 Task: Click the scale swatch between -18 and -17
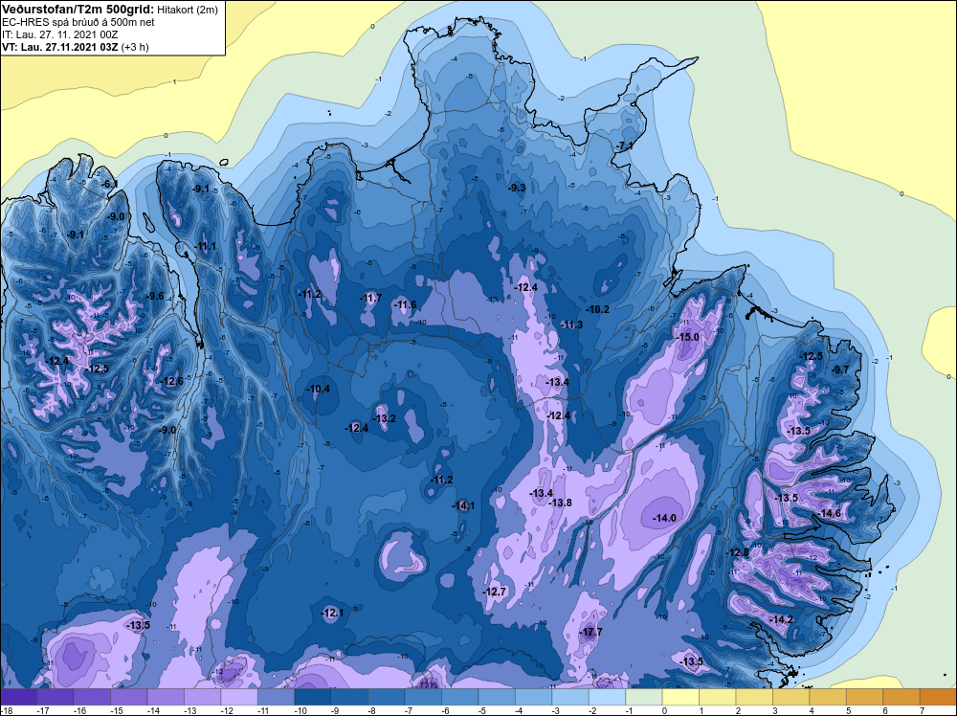coord(18,697)
